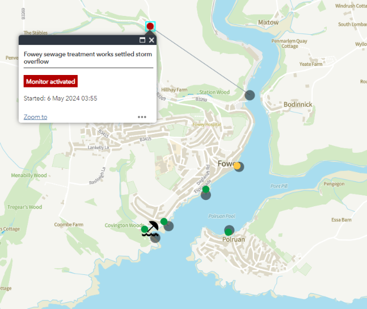Image resolution: width=367 pixels, height=309 pixels.
Task: Click the Fowey Hospital label
Action: click(x=206, y=124)
